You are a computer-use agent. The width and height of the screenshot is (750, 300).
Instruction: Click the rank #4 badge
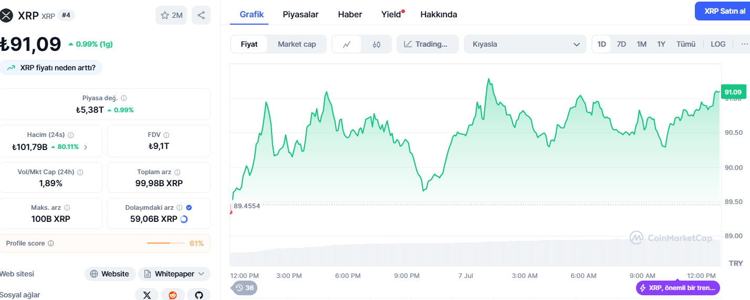tap(66, 15)
